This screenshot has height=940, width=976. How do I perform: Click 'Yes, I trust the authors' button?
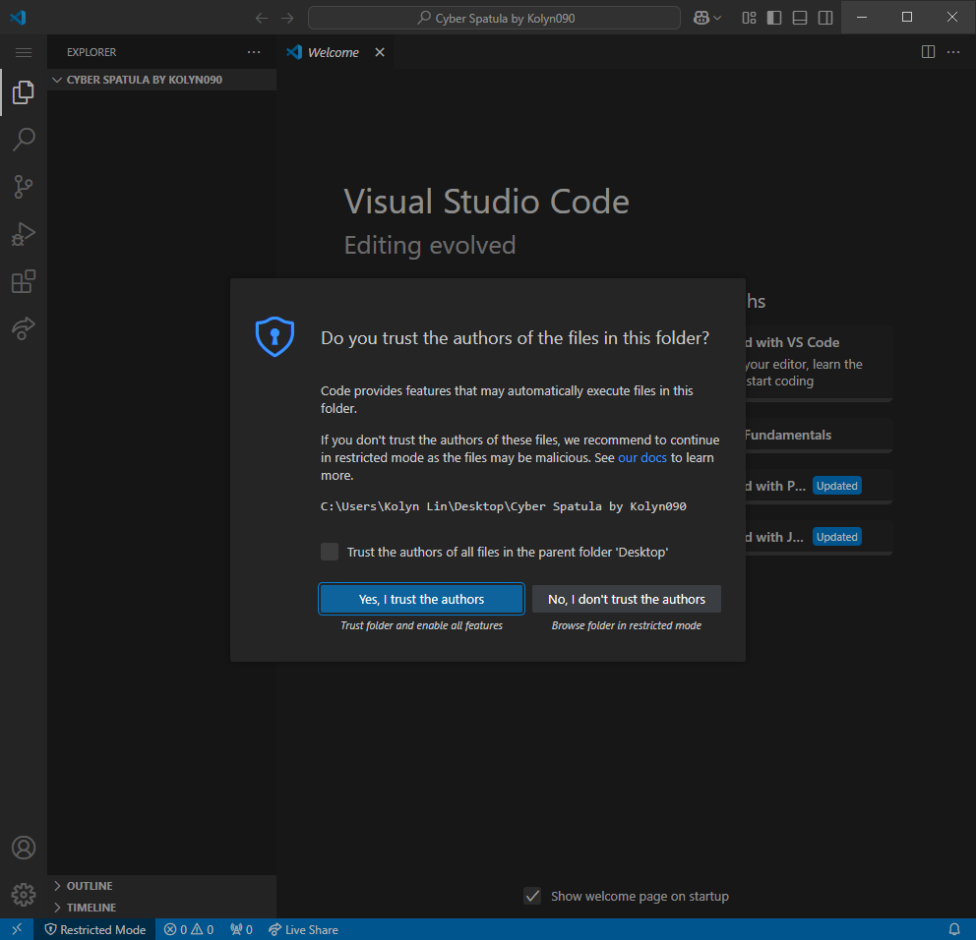pyautogui.click(x=421, y=599)
